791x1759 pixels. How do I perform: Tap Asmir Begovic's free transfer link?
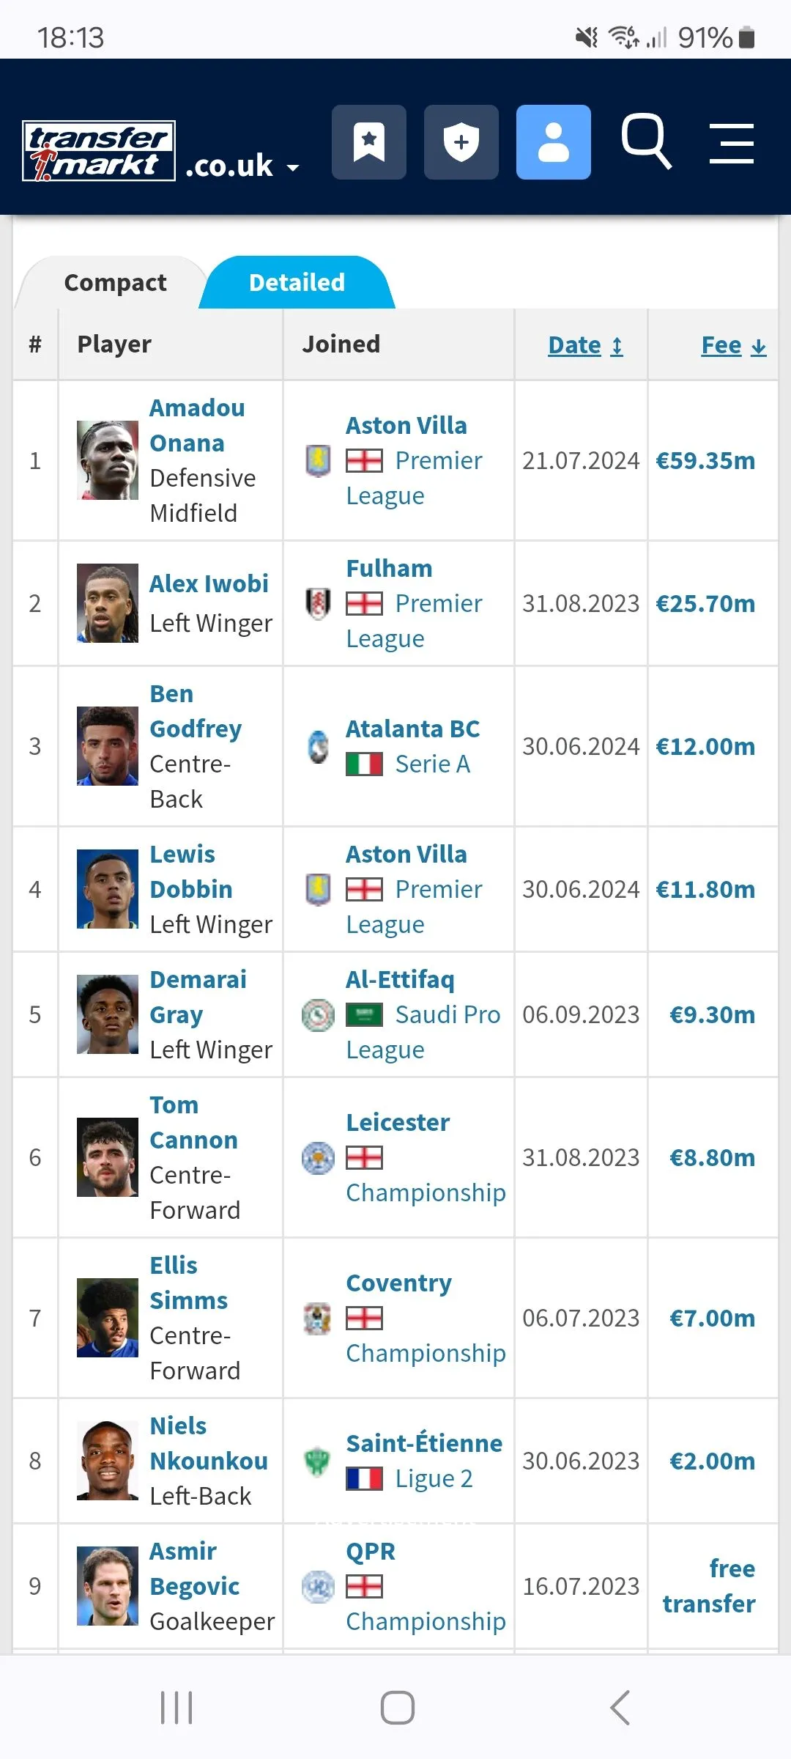pos(709,1586)
